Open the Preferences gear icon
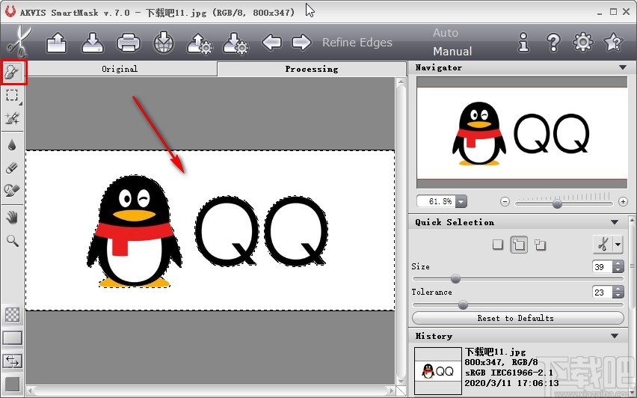 pos(582,43)
